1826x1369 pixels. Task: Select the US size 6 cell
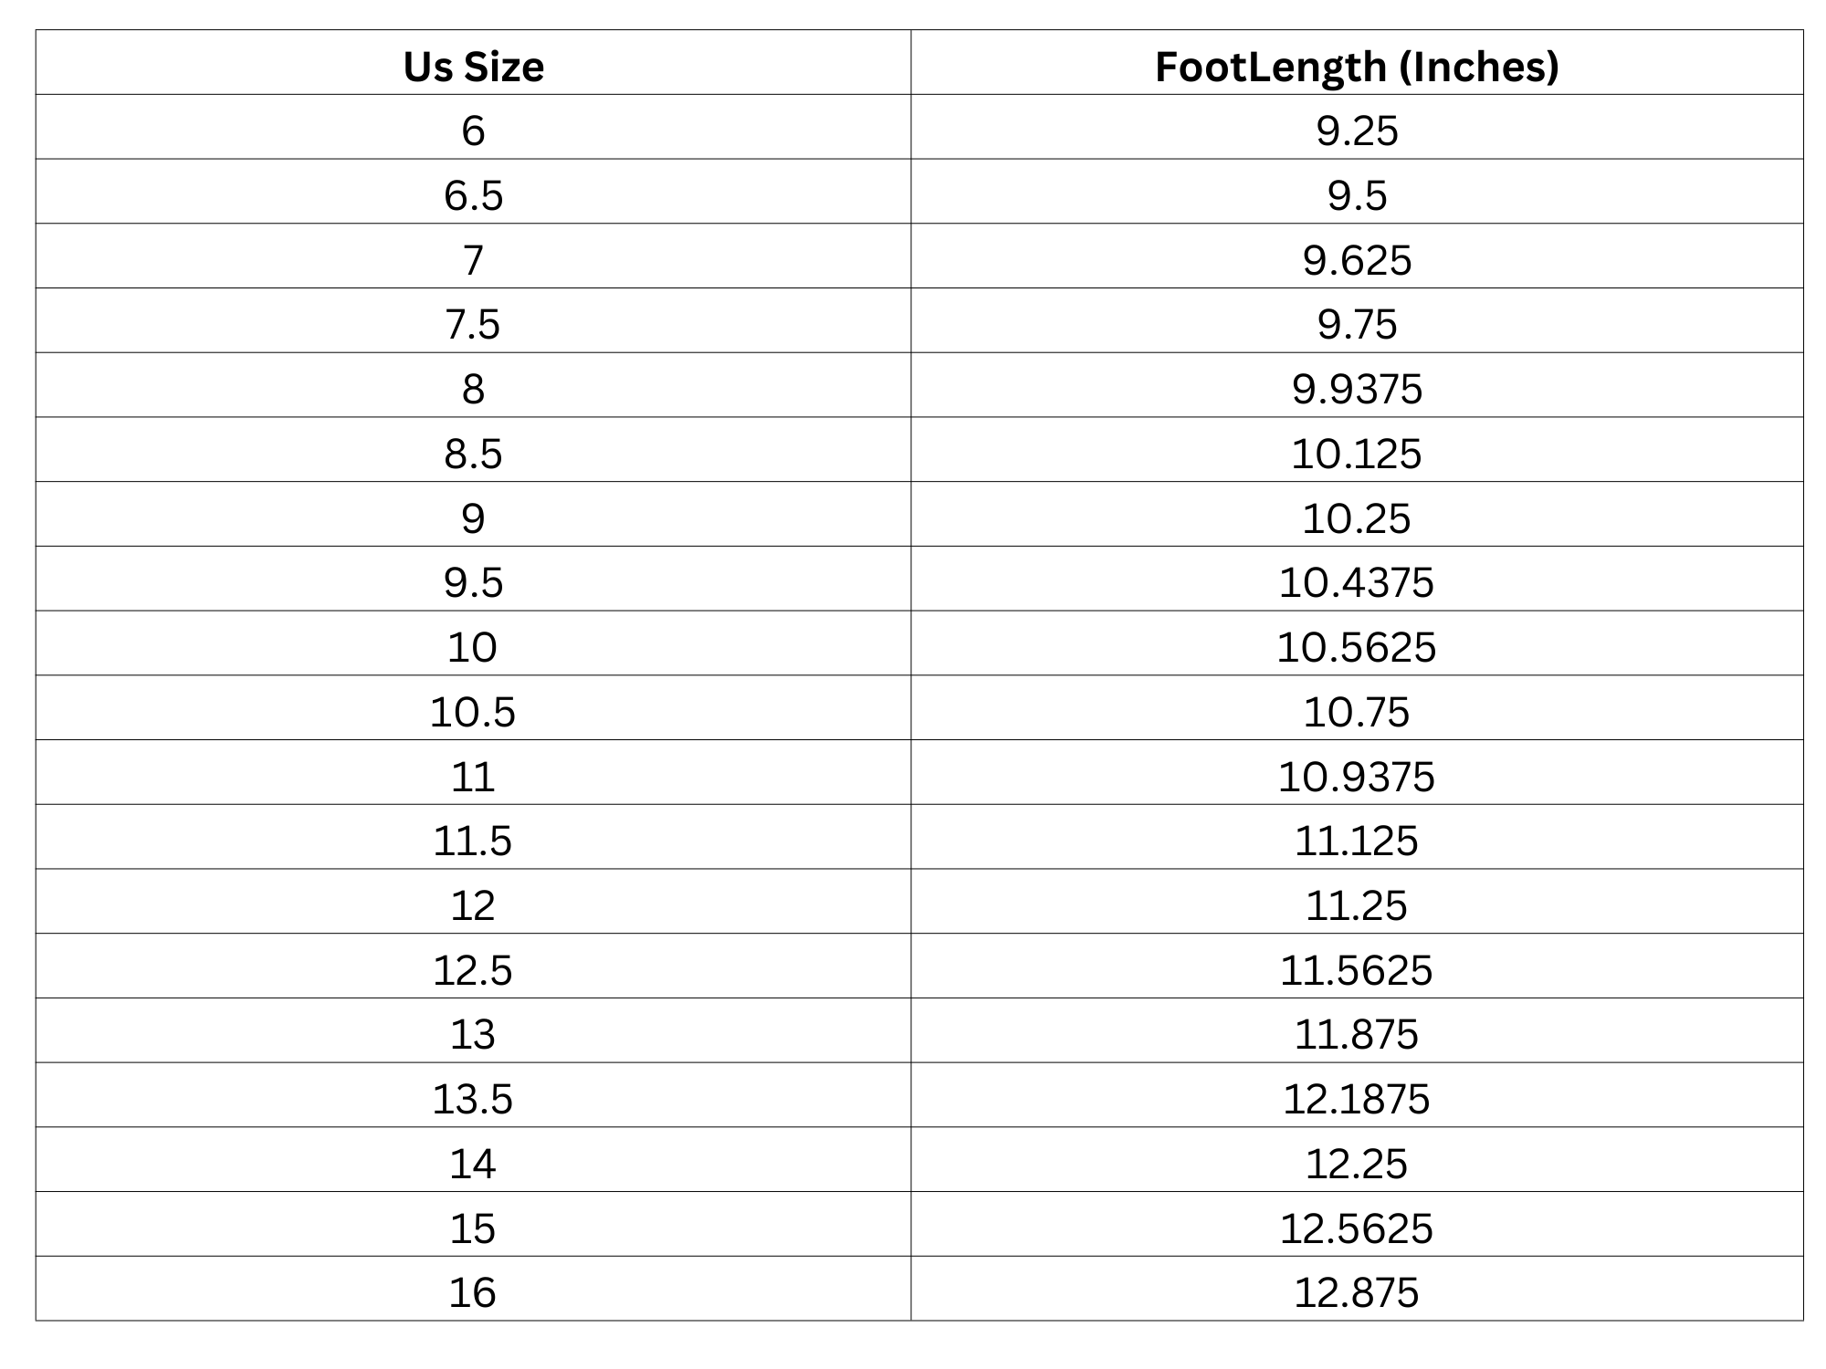pyautogui.click(x=473, y=127)
